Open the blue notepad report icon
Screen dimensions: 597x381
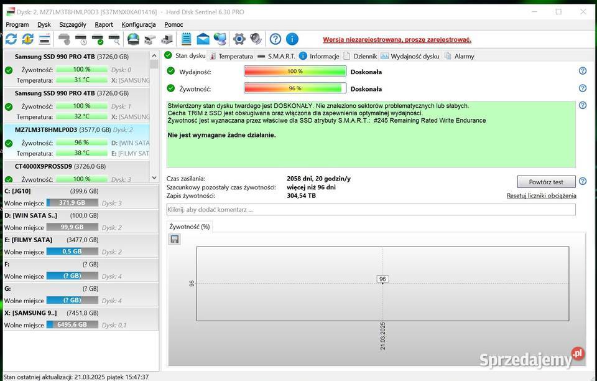186,39
